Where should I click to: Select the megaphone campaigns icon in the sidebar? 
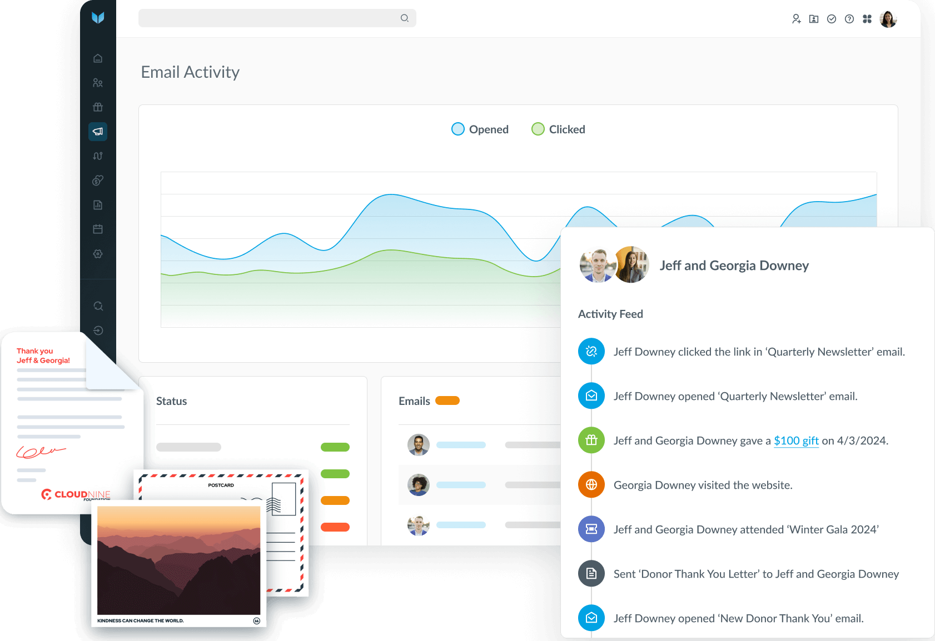[98, 132]
